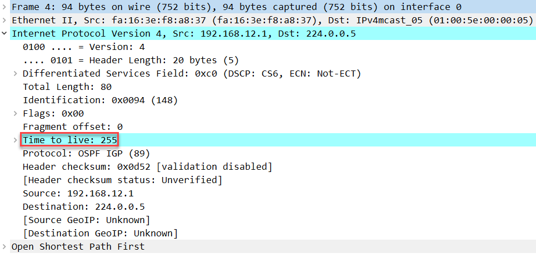This screenshot has height=258, width=536.
Task: Expand Open Shortest Path First arrow
Action: click(4, 246)
